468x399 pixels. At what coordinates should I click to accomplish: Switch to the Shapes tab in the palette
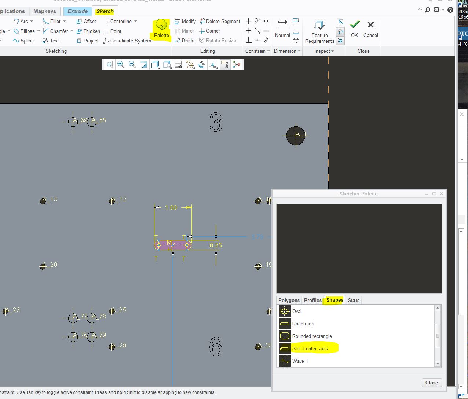coord(334,300)
